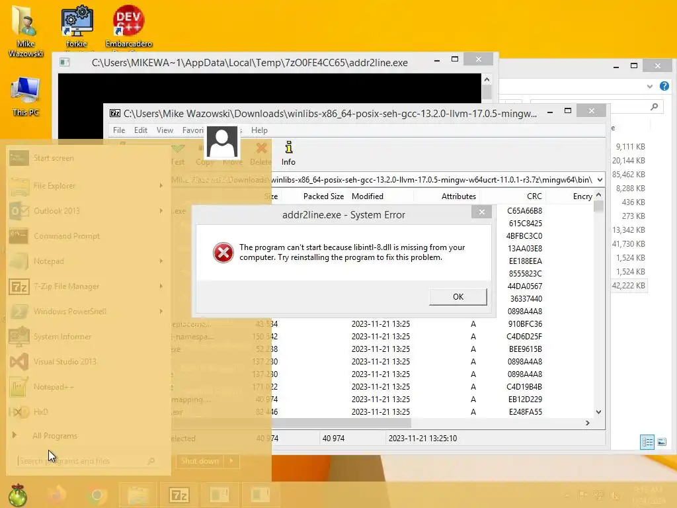Select the row with CRC C65A66B8

[524, 211]
